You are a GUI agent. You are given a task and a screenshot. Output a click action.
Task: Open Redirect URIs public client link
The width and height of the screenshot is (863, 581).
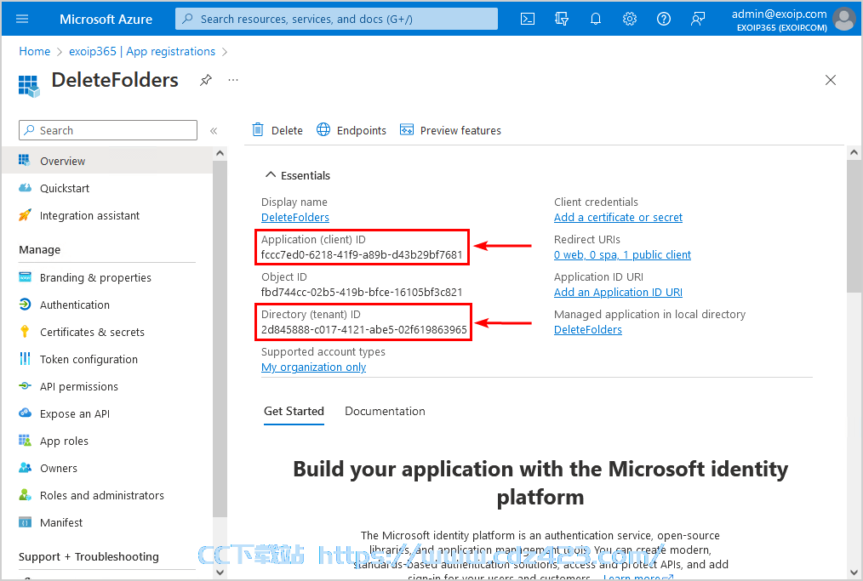point(622,254)
